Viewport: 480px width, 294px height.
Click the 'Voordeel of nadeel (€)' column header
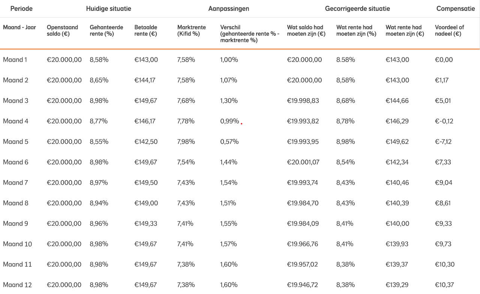(449, 30)
